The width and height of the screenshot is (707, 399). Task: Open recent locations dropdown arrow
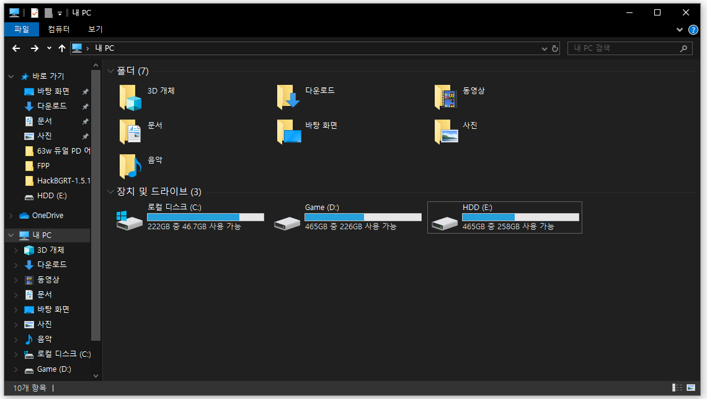click(49, 48)
